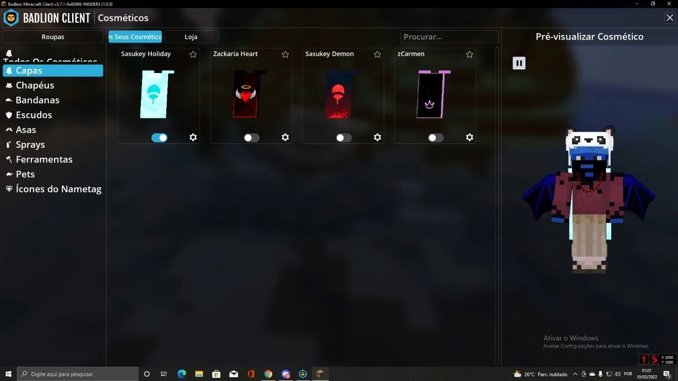Screen dimensions: 678x381
Task: Open the Windows Start menu
Action: [8, 374]
